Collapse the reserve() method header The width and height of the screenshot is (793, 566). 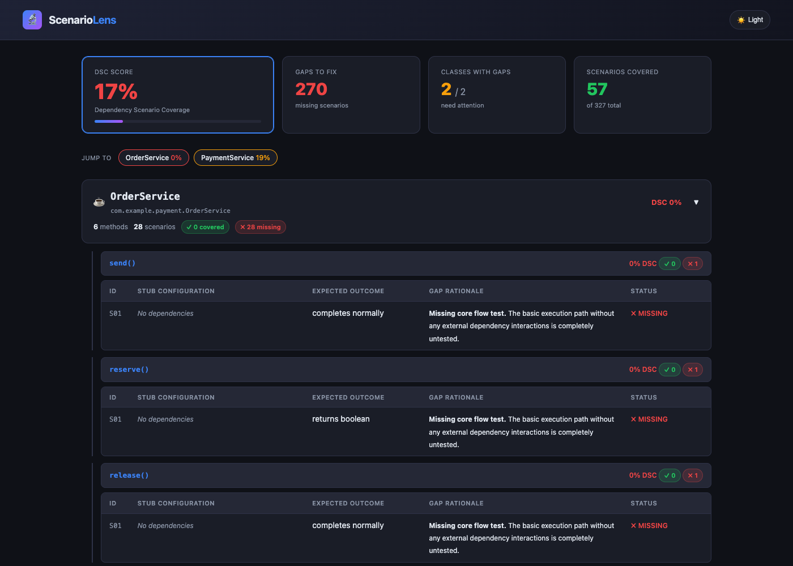tap(406, 370)
